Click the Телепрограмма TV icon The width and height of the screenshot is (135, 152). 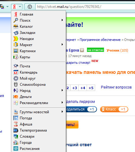point(16,130)
